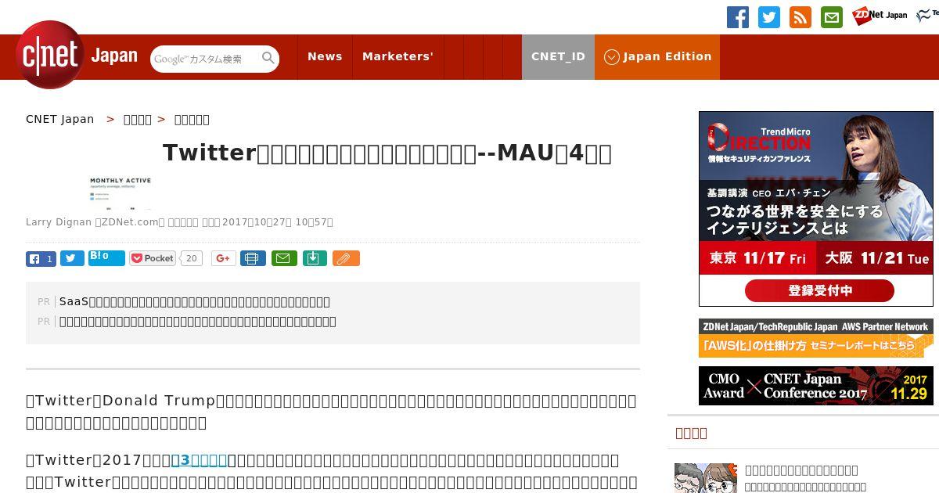Save article to Pocket
This screenshot has height=493, width=939.
(x=153, y=258)
